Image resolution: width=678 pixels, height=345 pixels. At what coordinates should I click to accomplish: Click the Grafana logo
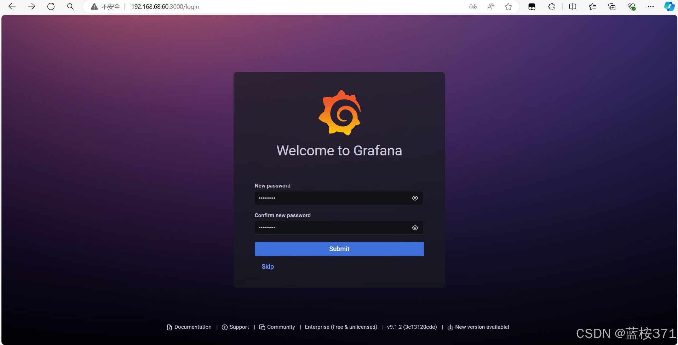tap(340, 113)
